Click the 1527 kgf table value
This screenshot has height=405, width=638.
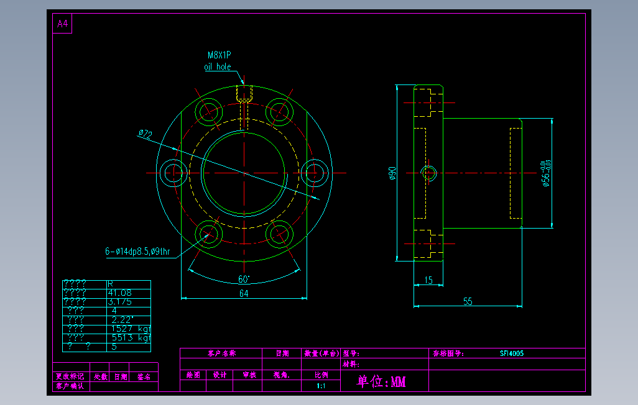[131, 329]
